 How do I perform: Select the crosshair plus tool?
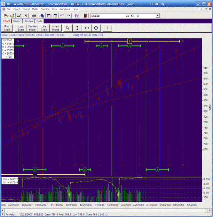pos(107,28)
